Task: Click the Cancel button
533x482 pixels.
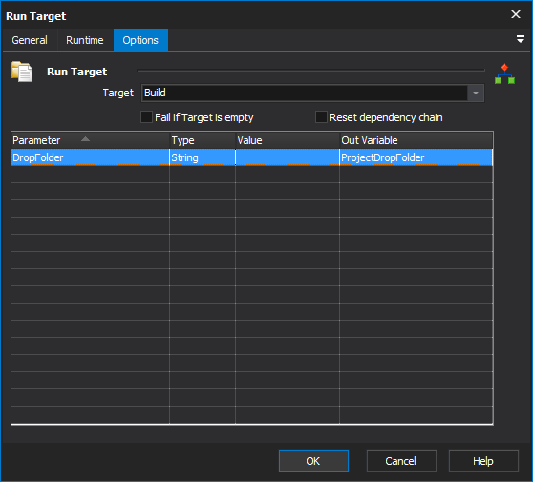Action: point(401,461)
